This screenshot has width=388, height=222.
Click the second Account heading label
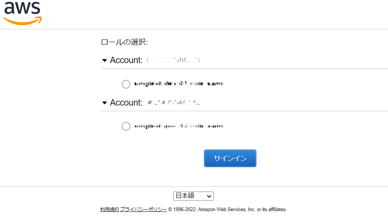tap(126, 103)
